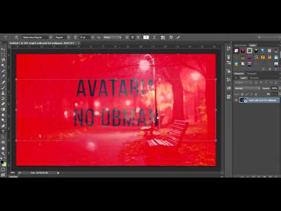Commit current text edits checkmark
The width and height of the screenshot is (281, 211).
pos(178,38)
